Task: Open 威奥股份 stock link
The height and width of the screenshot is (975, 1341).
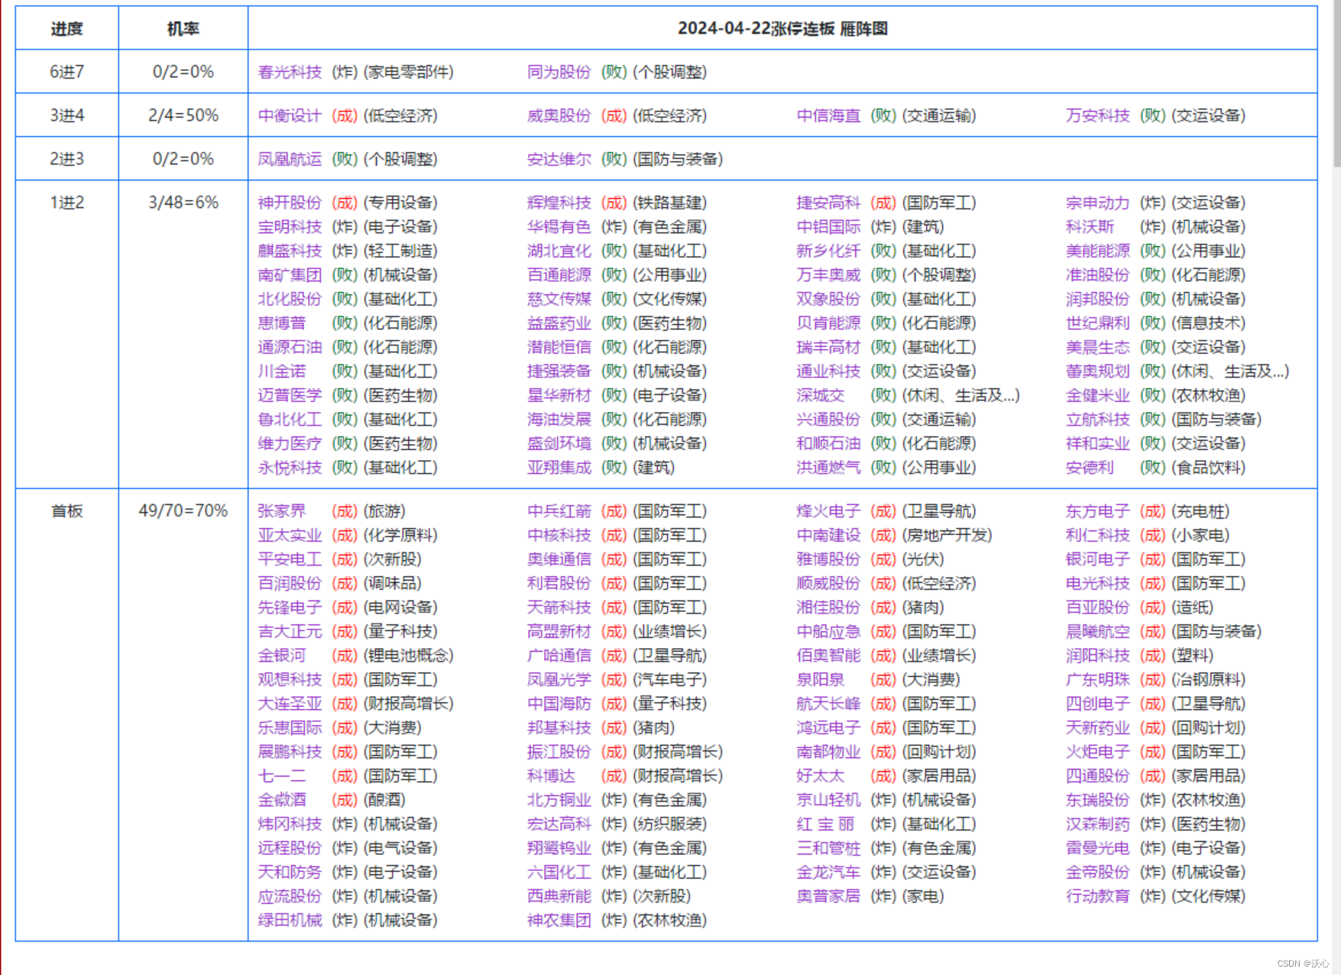Action: pyautogui.click(x=559, y=115)
